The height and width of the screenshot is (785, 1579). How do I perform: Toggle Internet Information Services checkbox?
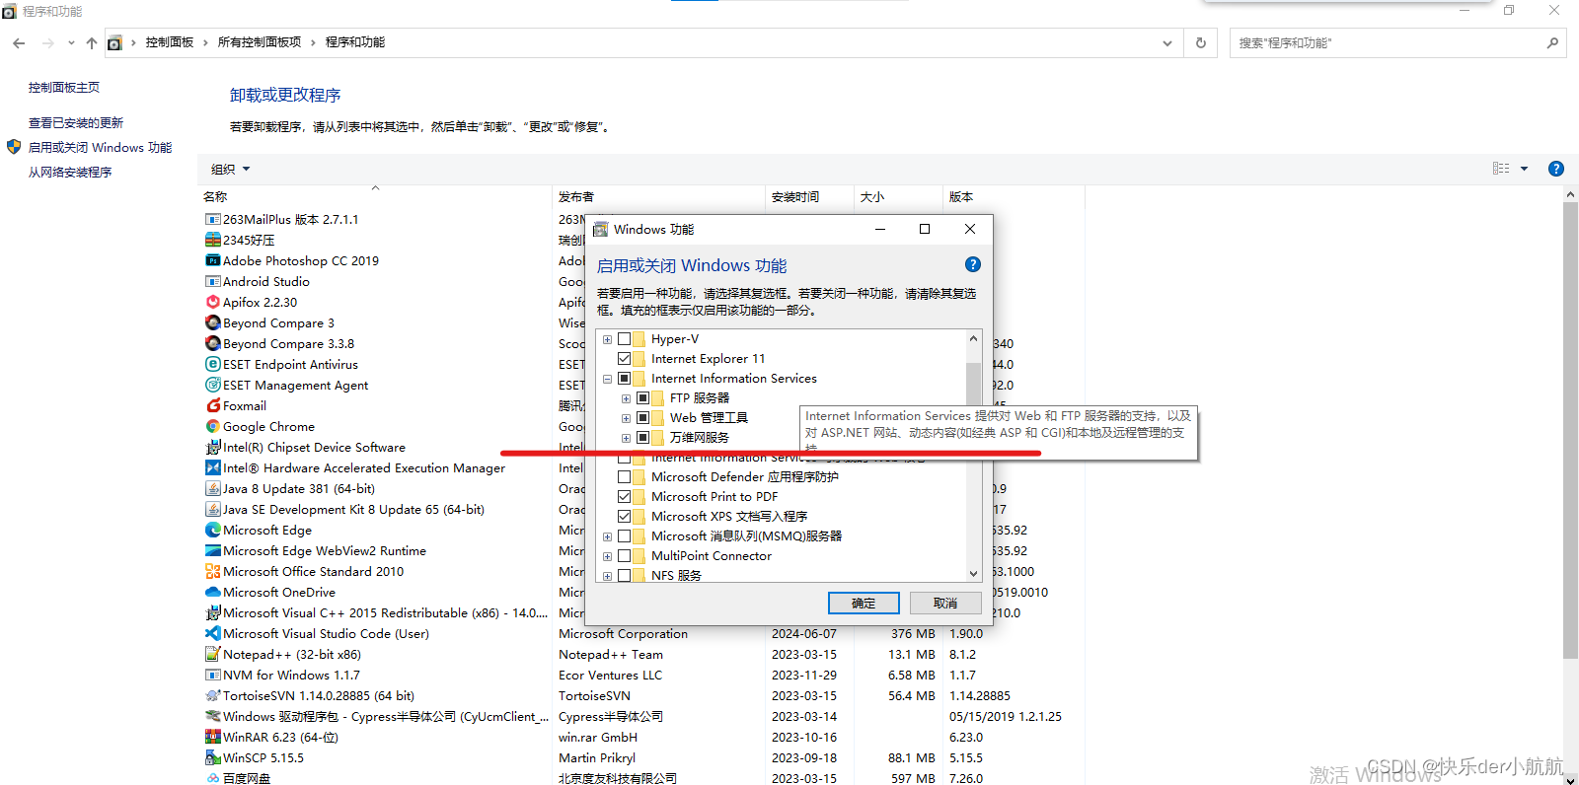coord(624,379)
